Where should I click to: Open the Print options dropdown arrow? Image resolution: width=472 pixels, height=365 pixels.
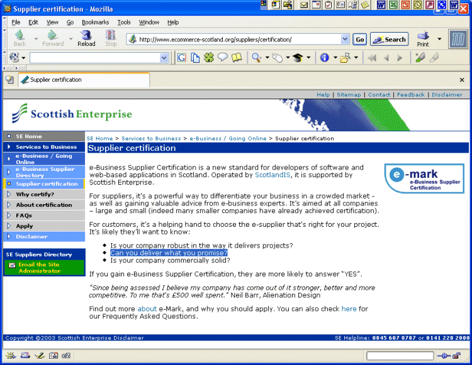tap(439, 39)
